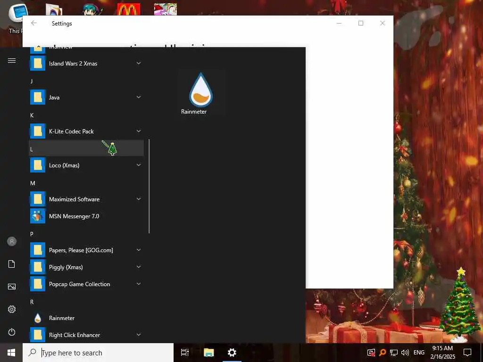Click the Island Wars 2 Xmas folder icon
The height and width of the screenshot is (362, 483).
38,64
